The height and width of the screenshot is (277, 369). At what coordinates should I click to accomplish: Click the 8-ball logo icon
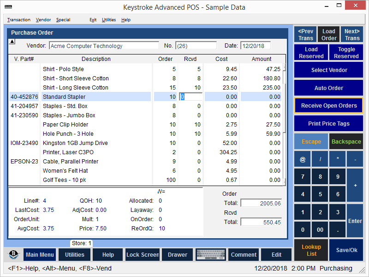click(14, 254)
